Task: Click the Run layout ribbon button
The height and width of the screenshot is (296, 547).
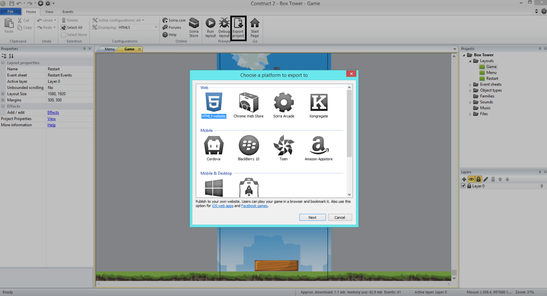Action: (x=210, y=28)
